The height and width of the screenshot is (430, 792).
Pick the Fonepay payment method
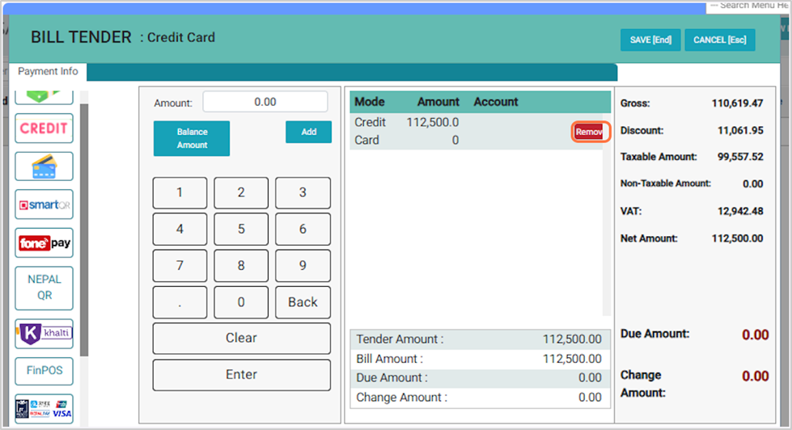click(44, 243)
